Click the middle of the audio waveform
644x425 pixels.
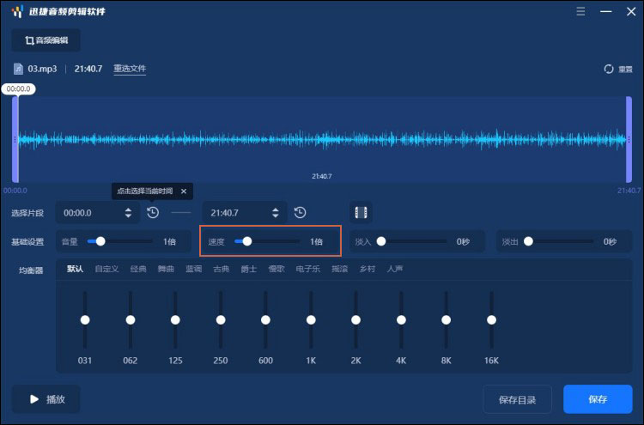coord(322,140)
